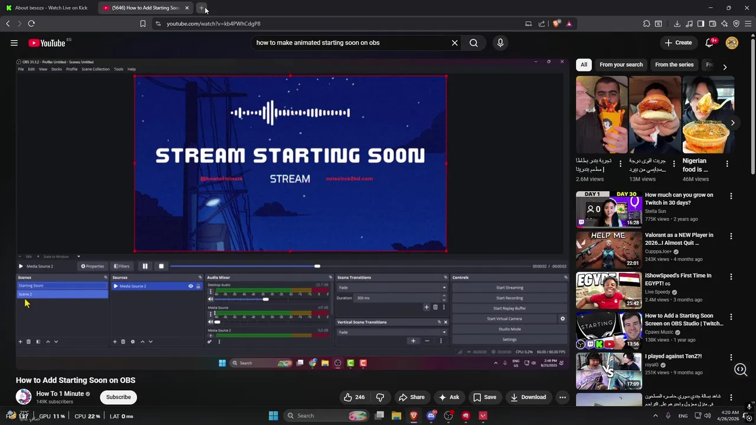Show next shorts with the shelf arrow

(732, 123)
